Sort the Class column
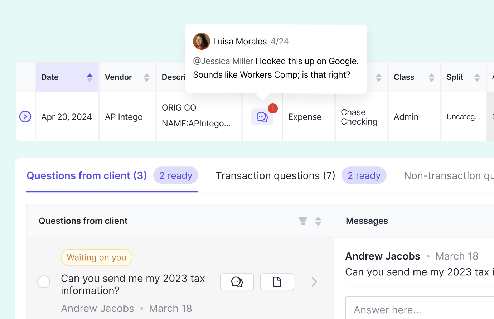This screenshot has height=319, width=494. 431,77
